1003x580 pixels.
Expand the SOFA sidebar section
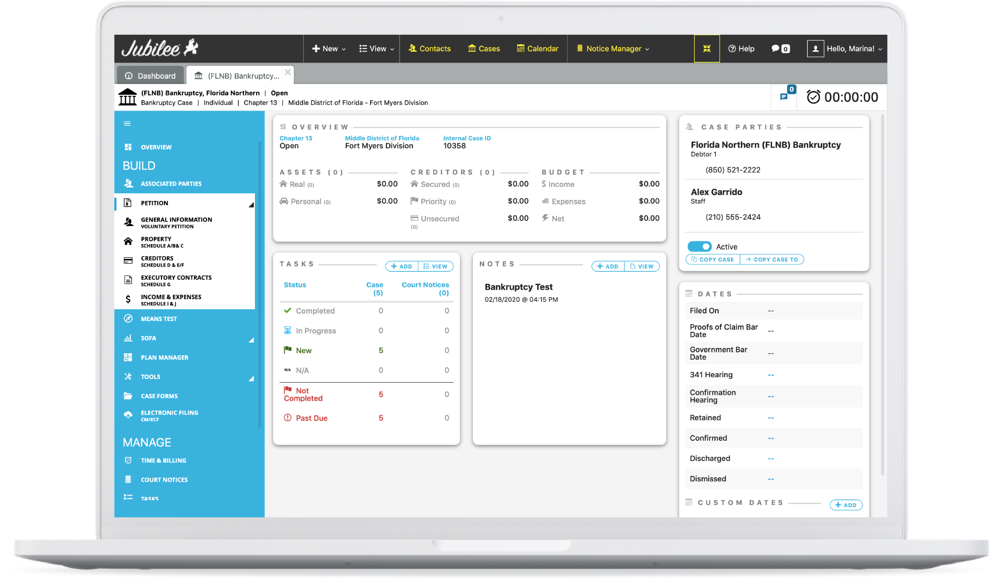pyautogui.click(x=251, y=340)
